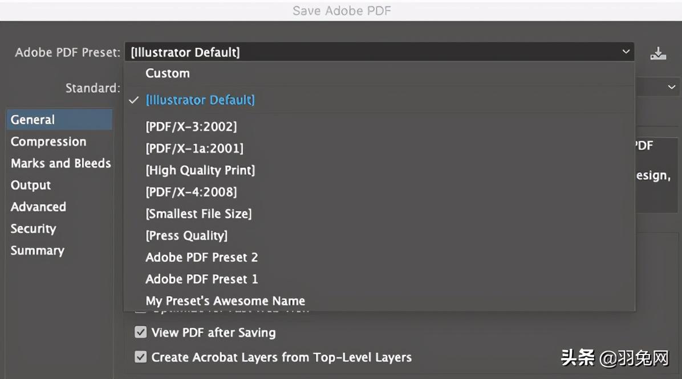Switch to the Output section

pyautogui.click(x=31, y=185)
